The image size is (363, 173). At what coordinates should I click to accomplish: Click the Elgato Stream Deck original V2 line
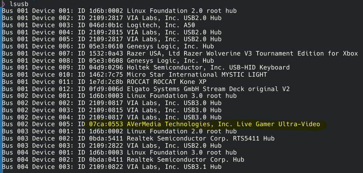point(146,89)
